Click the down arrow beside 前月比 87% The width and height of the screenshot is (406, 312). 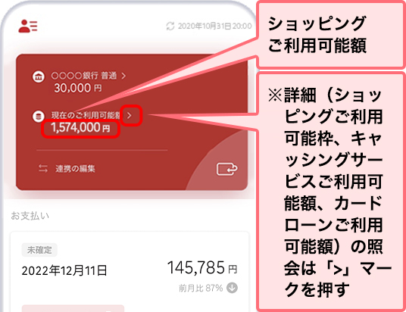[x=232, y=288]
